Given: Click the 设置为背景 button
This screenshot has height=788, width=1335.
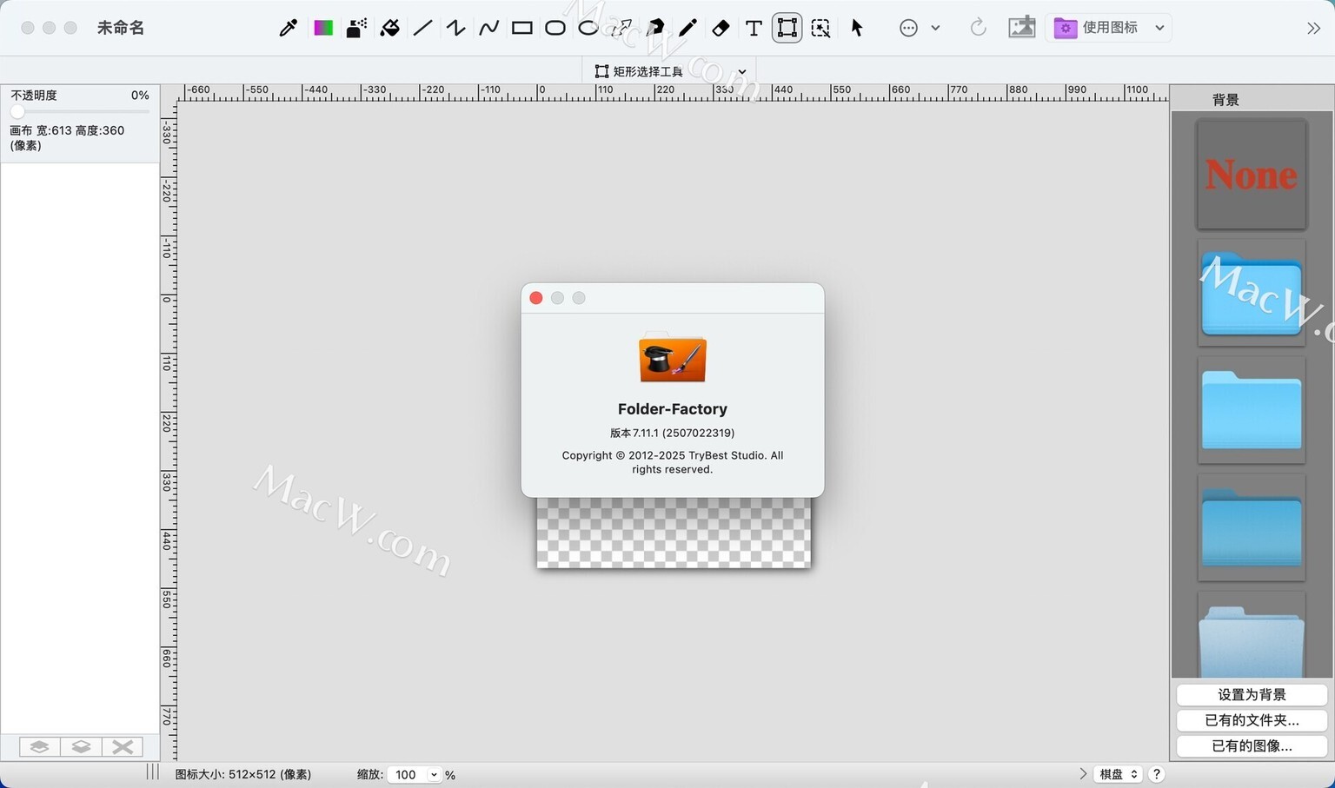Looking at the screenshot, I should coord(1251,695).
